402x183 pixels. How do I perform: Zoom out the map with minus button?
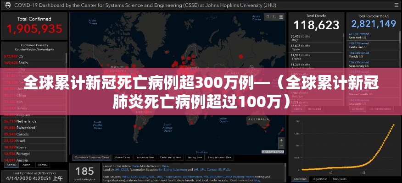[x=281, y=146]
